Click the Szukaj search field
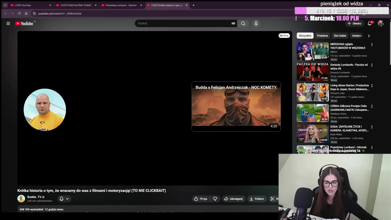This screenshot has height=220, width=391. (x=183, y=23)
